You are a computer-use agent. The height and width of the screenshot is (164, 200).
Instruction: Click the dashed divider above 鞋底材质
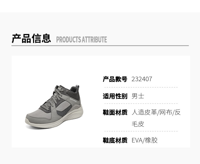141,131
